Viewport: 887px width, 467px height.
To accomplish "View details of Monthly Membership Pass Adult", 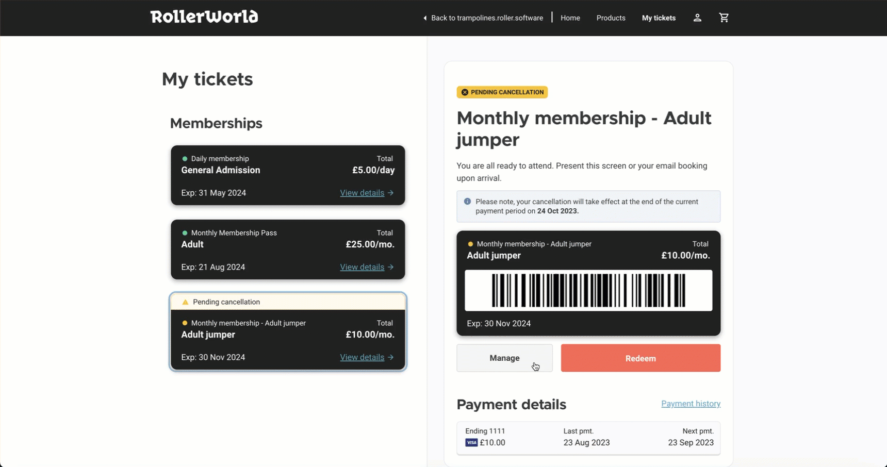I will click(x=362, y=267).
